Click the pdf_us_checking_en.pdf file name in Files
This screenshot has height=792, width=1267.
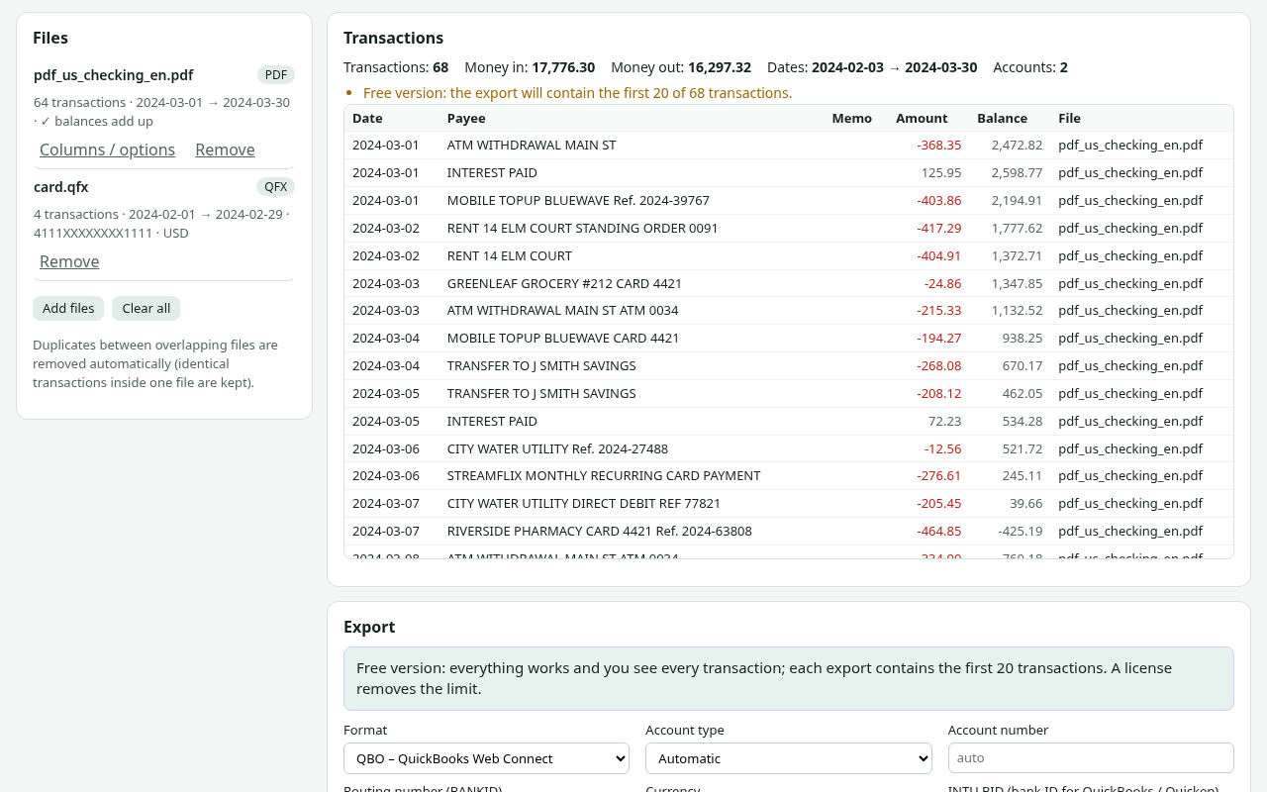pyautogui.click(x=114, y=75)
